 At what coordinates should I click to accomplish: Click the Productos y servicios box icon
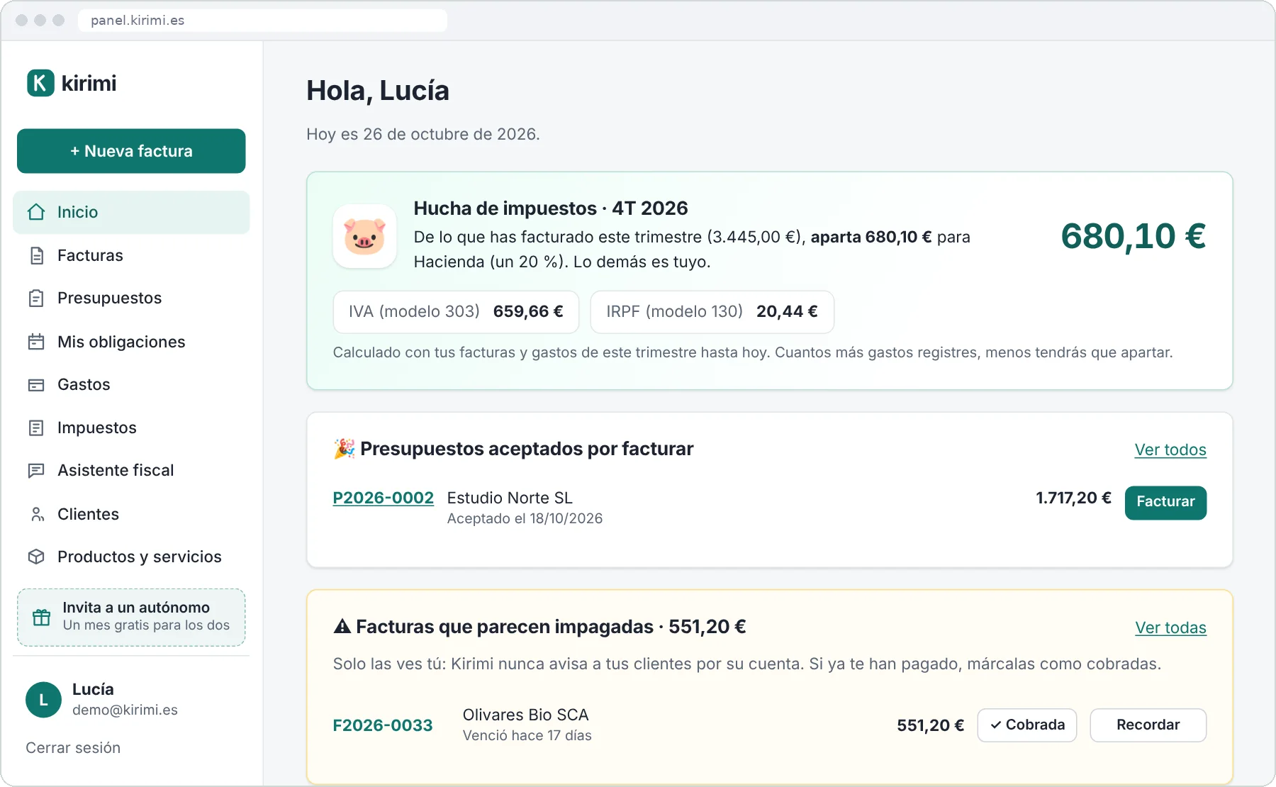click(36, 557)
